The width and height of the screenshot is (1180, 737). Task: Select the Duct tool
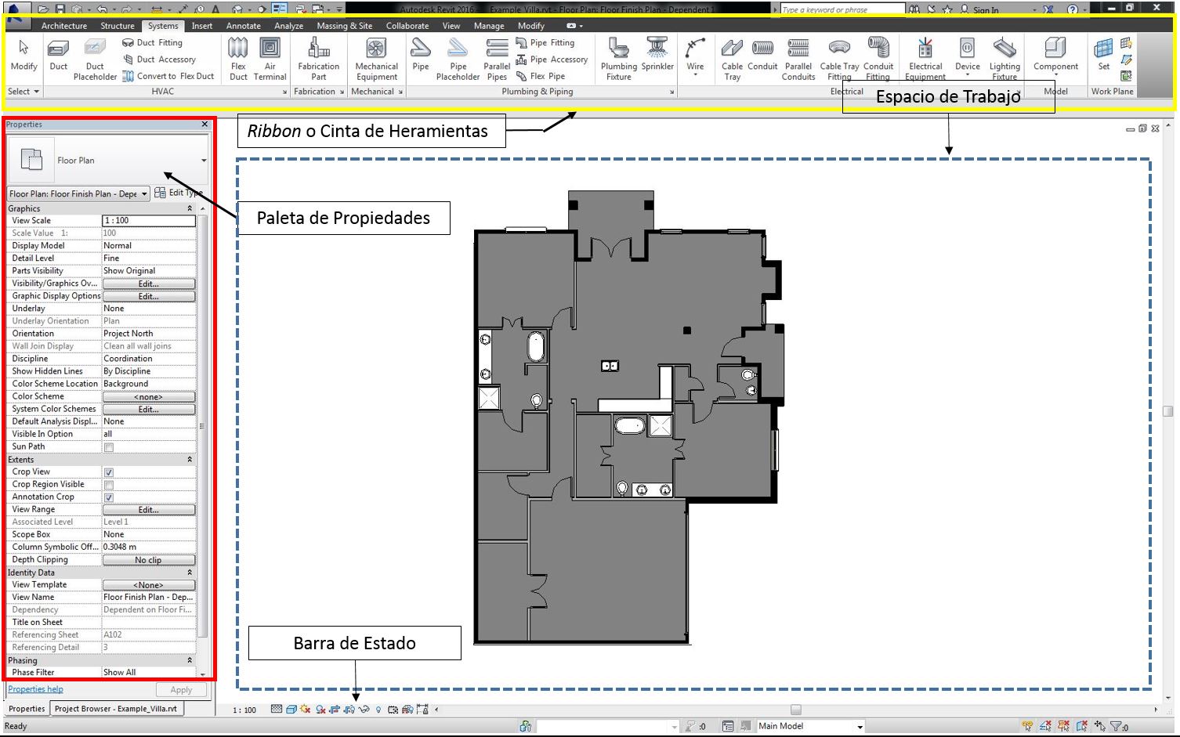coord(57,55)
